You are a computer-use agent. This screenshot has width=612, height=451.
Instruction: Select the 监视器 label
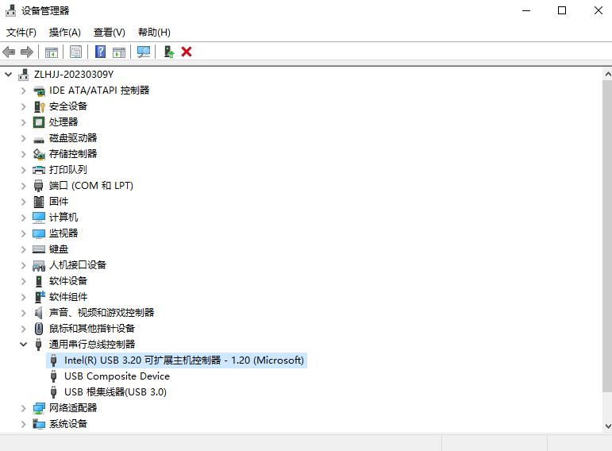click(64, 233)
